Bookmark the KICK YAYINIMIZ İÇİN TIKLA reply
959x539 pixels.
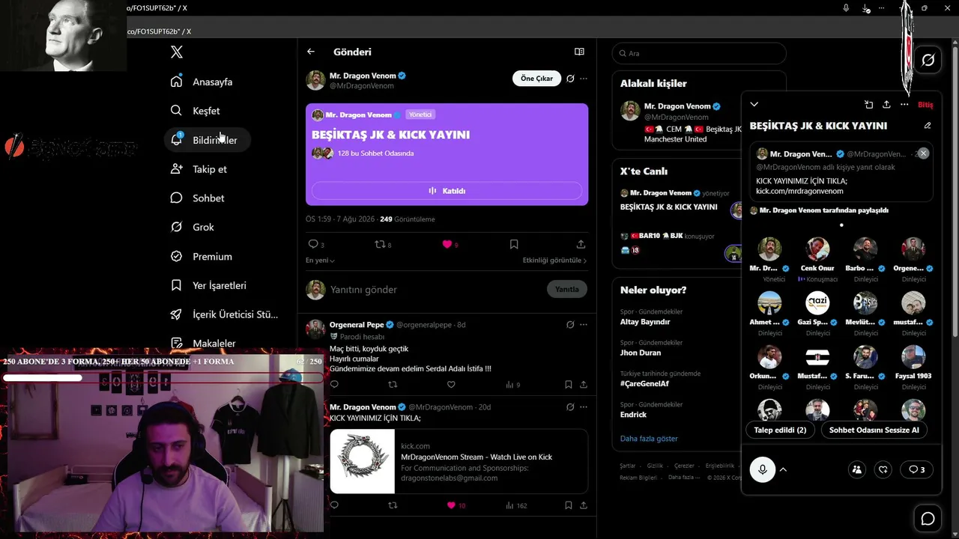[569, 505]
